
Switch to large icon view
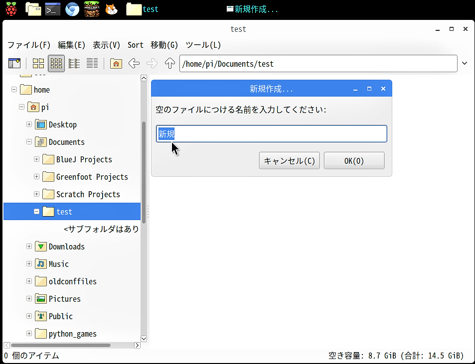(x=38, y=64)
